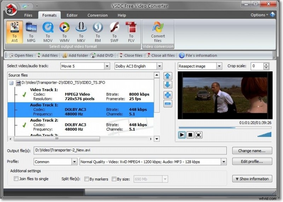The width and height of the screenshot is (283, 202).
Task: Select the To FLV format icon
Action: tap(131, 32)
